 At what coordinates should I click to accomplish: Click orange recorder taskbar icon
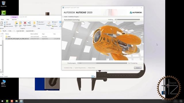[x=12, y=101]
